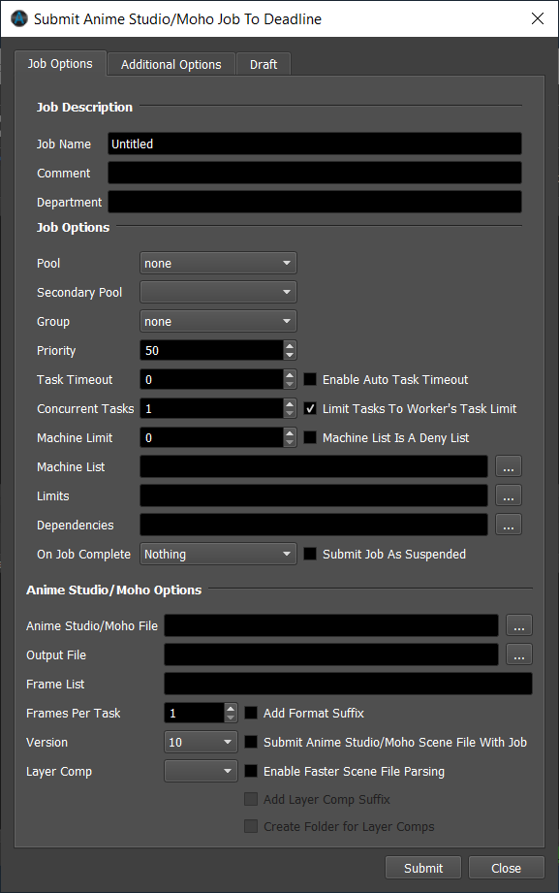Decrease Priority with the down arrow
Screen dimensions: 559x893
click(290, 356)
